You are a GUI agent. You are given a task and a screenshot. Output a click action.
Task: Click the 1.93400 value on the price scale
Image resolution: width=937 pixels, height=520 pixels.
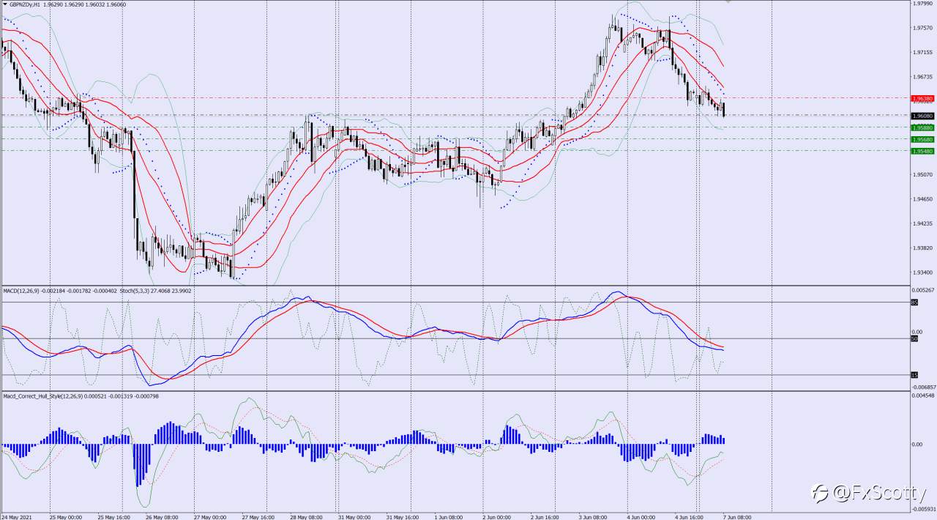(x=923, y=272)
